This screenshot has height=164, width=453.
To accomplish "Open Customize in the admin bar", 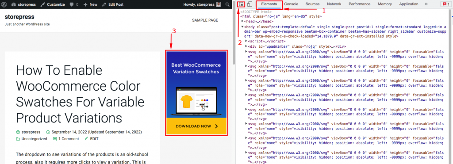I will click(53, 4).
